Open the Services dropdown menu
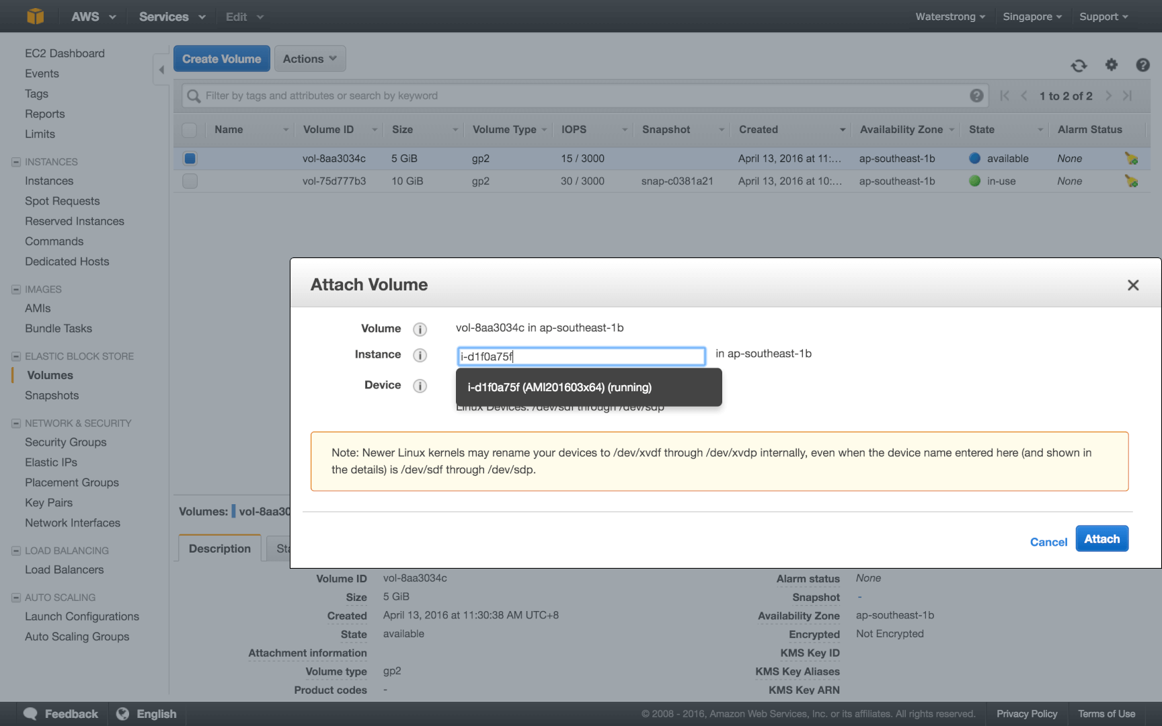Screen dimensions: 1162x726 [x=172, y=17]
